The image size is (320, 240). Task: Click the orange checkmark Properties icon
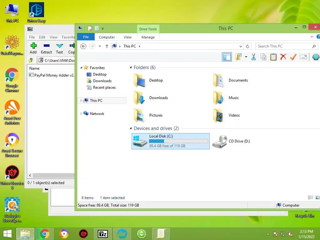click(293, 57)
